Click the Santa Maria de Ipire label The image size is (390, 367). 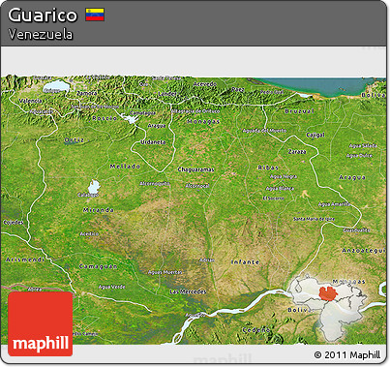(314, 219)
